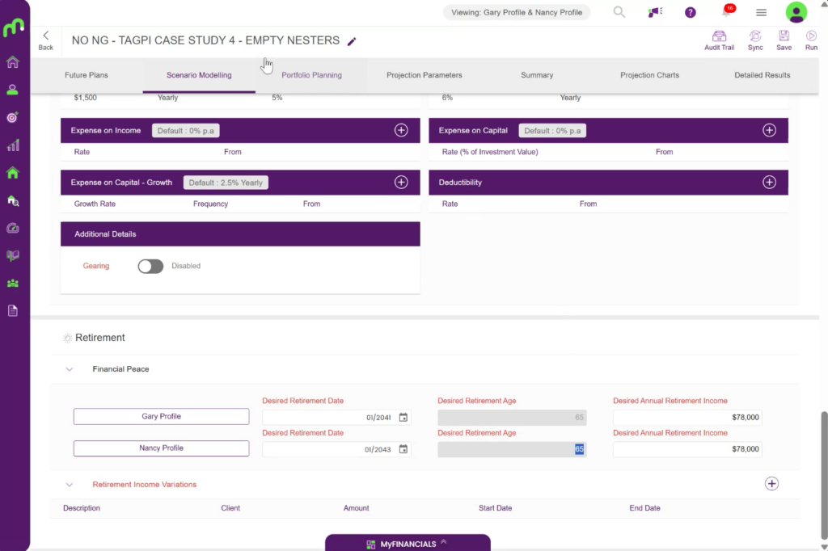This screenshot has height=551, width=828.
Task: Add an Expense on Capital - Growth entry
Action: [401, 182]
